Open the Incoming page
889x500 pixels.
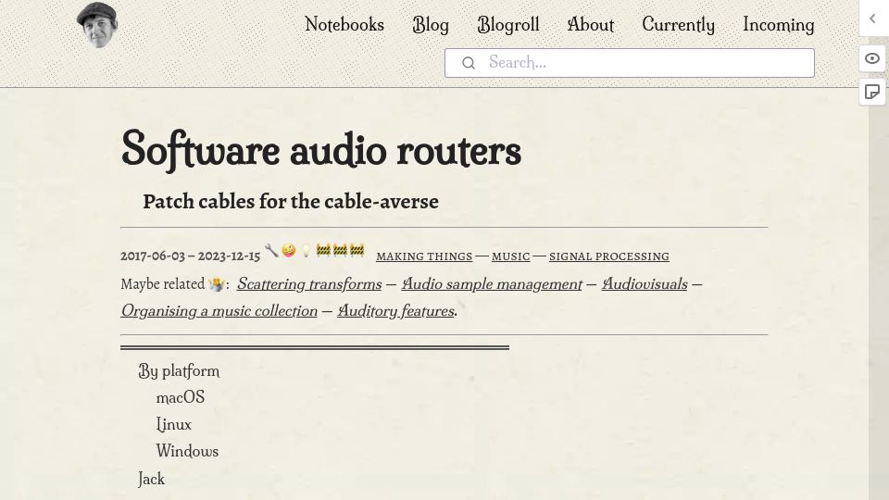tap(779, 24)
